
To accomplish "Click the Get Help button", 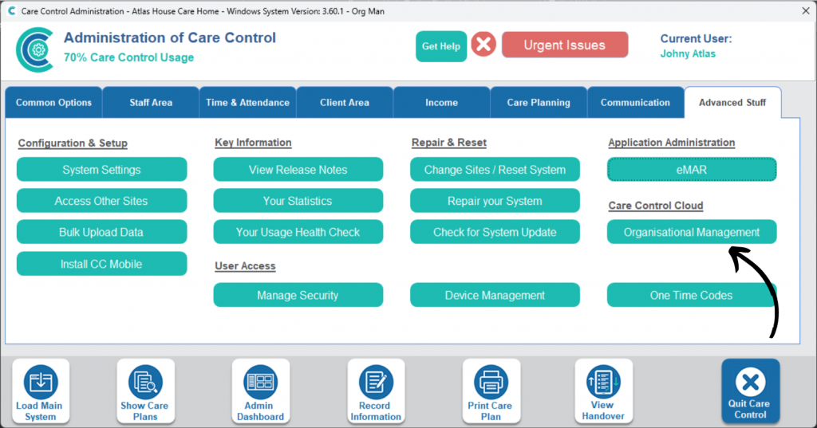I will (440, 46).
